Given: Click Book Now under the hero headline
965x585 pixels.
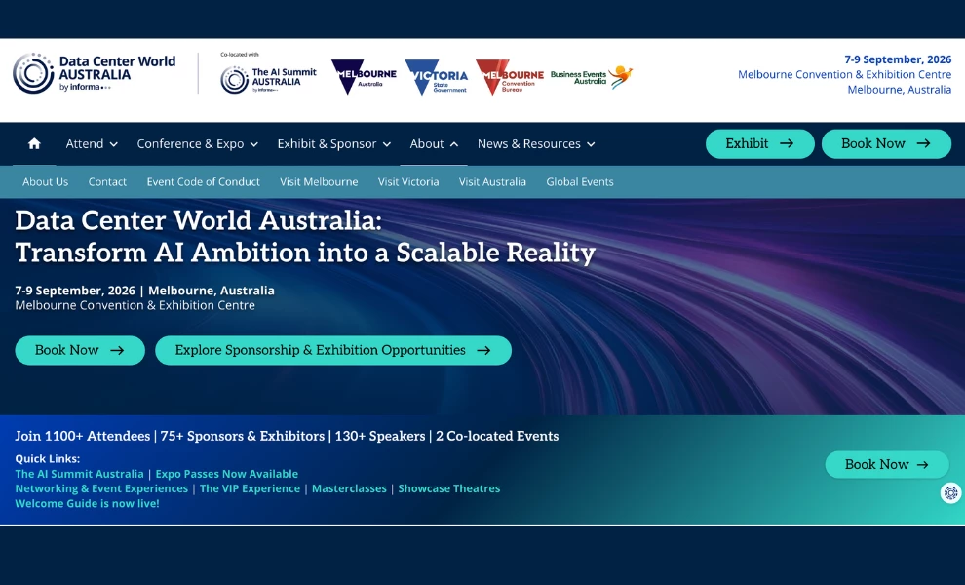Looking at the screenshot, I should [x=80, y=350].
